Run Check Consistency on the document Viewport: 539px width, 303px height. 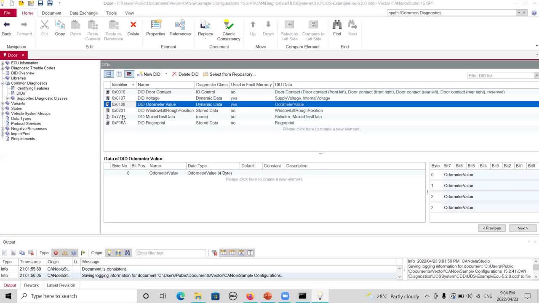click(x=229, y=30)
